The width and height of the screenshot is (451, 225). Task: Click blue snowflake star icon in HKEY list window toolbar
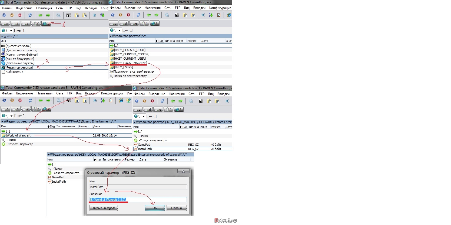tap(203, 15)
